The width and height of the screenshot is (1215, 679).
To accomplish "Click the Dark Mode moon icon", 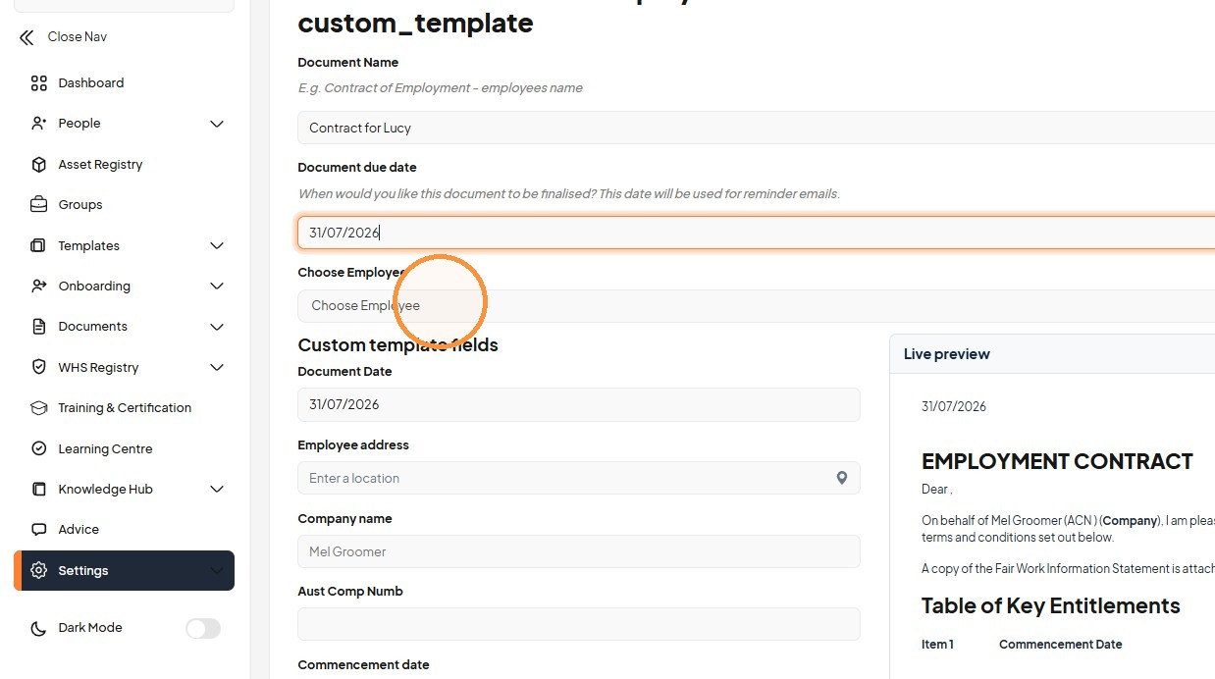I will point(39,629).
